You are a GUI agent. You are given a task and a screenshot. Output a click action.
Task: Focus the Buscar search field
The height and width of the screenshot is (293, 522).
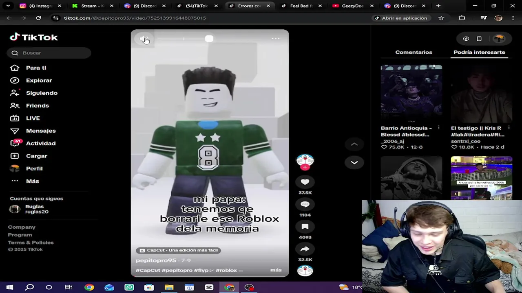click(x=49, y=53)
